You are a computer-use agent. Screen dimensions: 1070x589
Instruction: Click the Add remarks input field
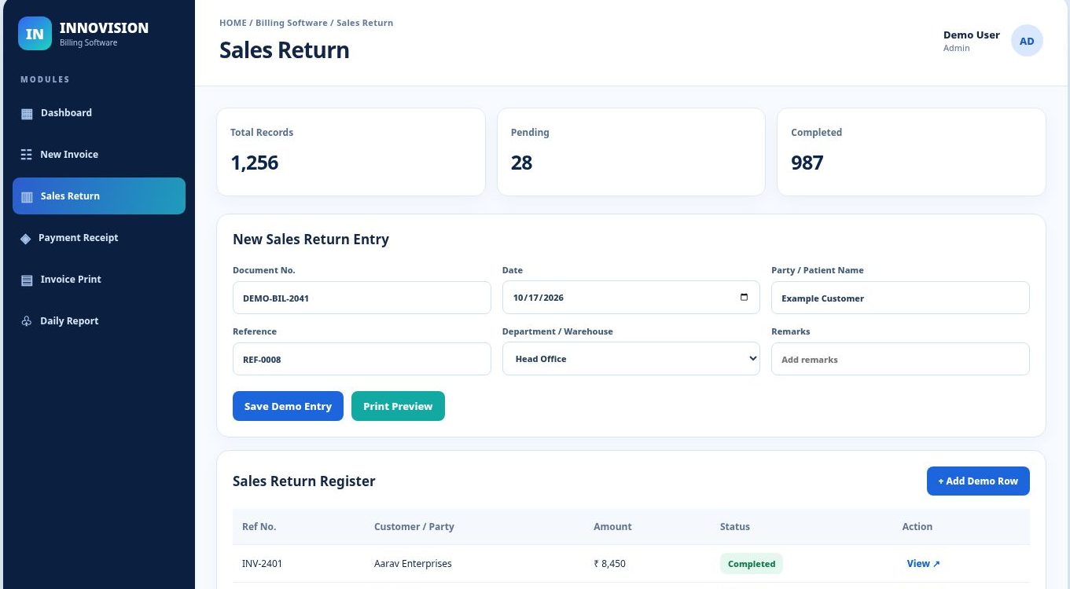(900, 359)
